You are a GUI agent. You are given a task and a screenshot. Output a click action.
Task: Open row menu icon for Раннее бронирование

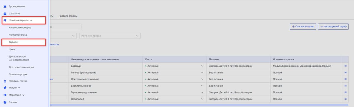pyautogui.click(x=345, y=72)
